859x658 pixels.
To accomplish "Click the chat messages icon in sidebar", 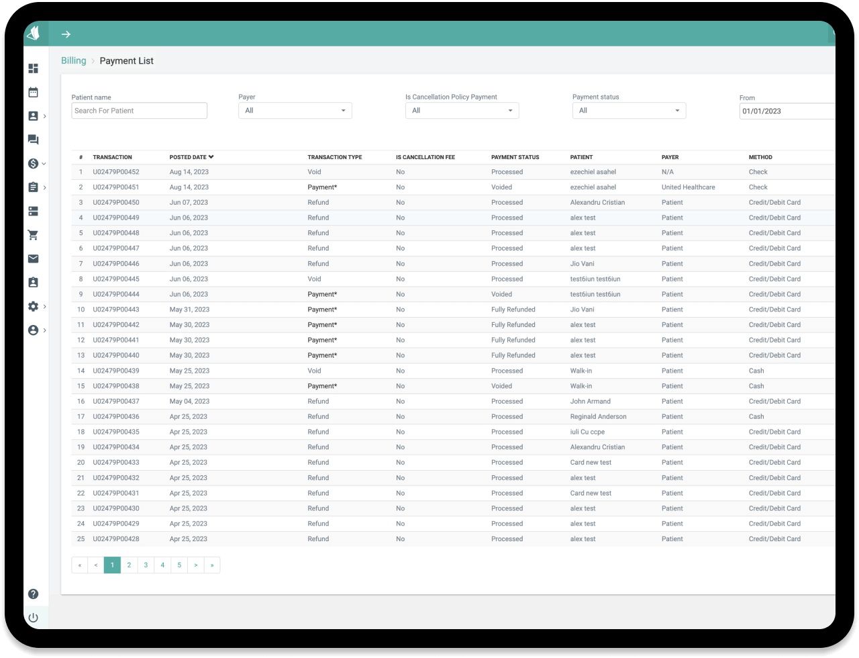I will tap(33, 140).
